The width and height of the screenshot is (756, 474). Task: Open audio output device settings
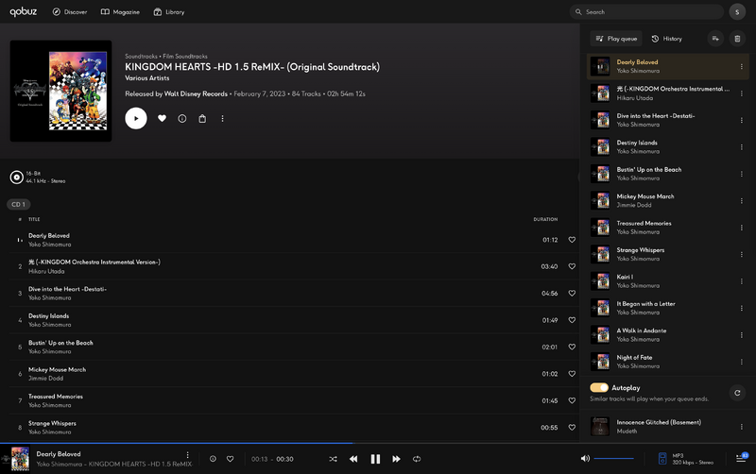point(662,459)
